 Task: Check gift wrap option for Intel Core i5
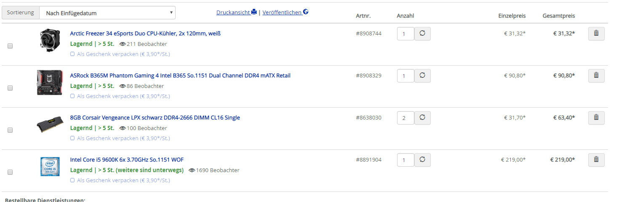tap(72, 180)
